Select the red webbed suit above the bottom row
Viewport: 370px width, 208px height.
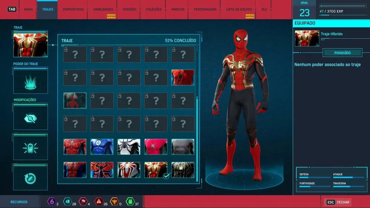[x=75, y=147]
